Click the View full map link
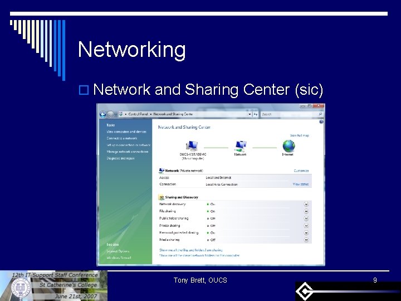The image size is (401, 301). pos(300,135)
